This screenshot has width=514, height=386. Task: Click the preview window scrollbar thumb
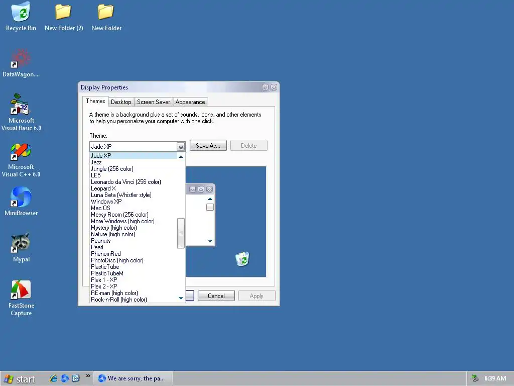click(210, 207)
